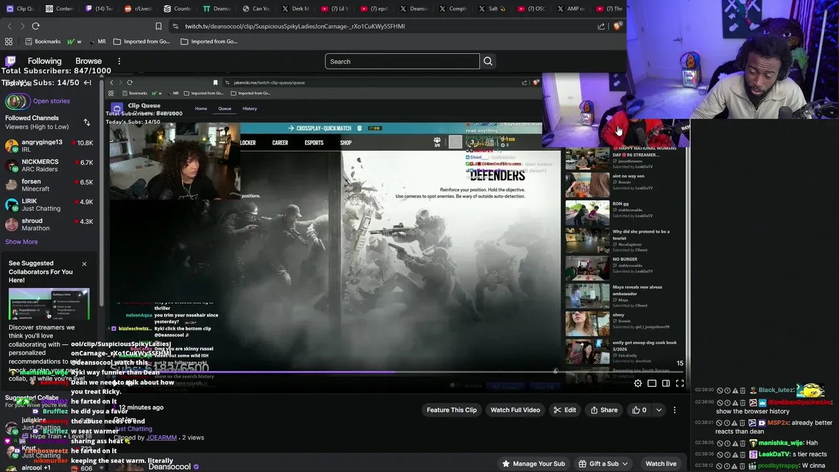Click Show More under followed channels
Viewport: 839px width, 472px height.
pos(22,242)
